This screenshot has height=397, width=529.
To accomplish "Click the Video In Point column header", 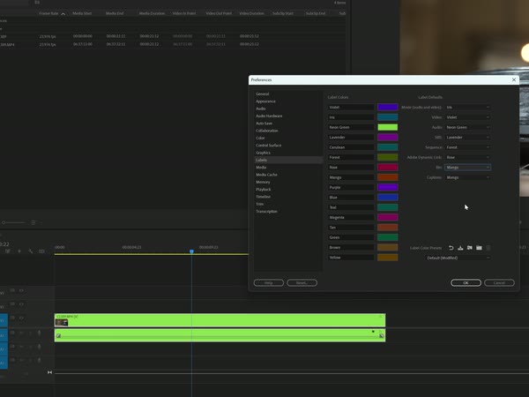I will [x=184, y=13].
